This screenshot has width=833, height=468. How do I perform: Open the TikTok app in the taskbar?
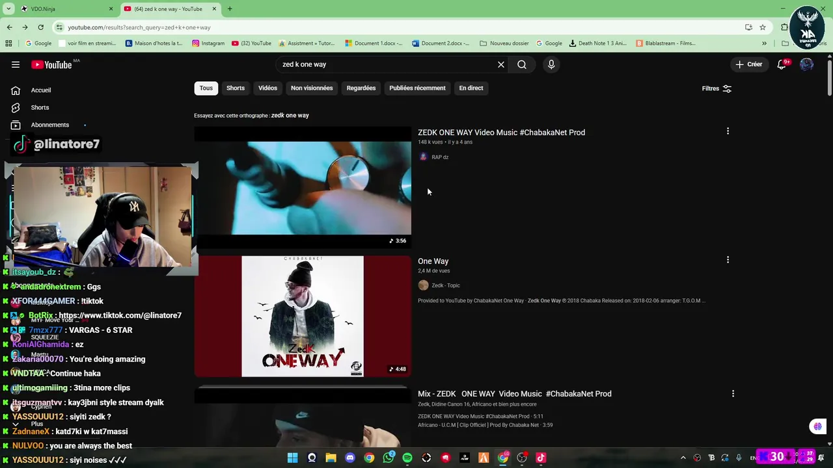click(x=541, y=458)
